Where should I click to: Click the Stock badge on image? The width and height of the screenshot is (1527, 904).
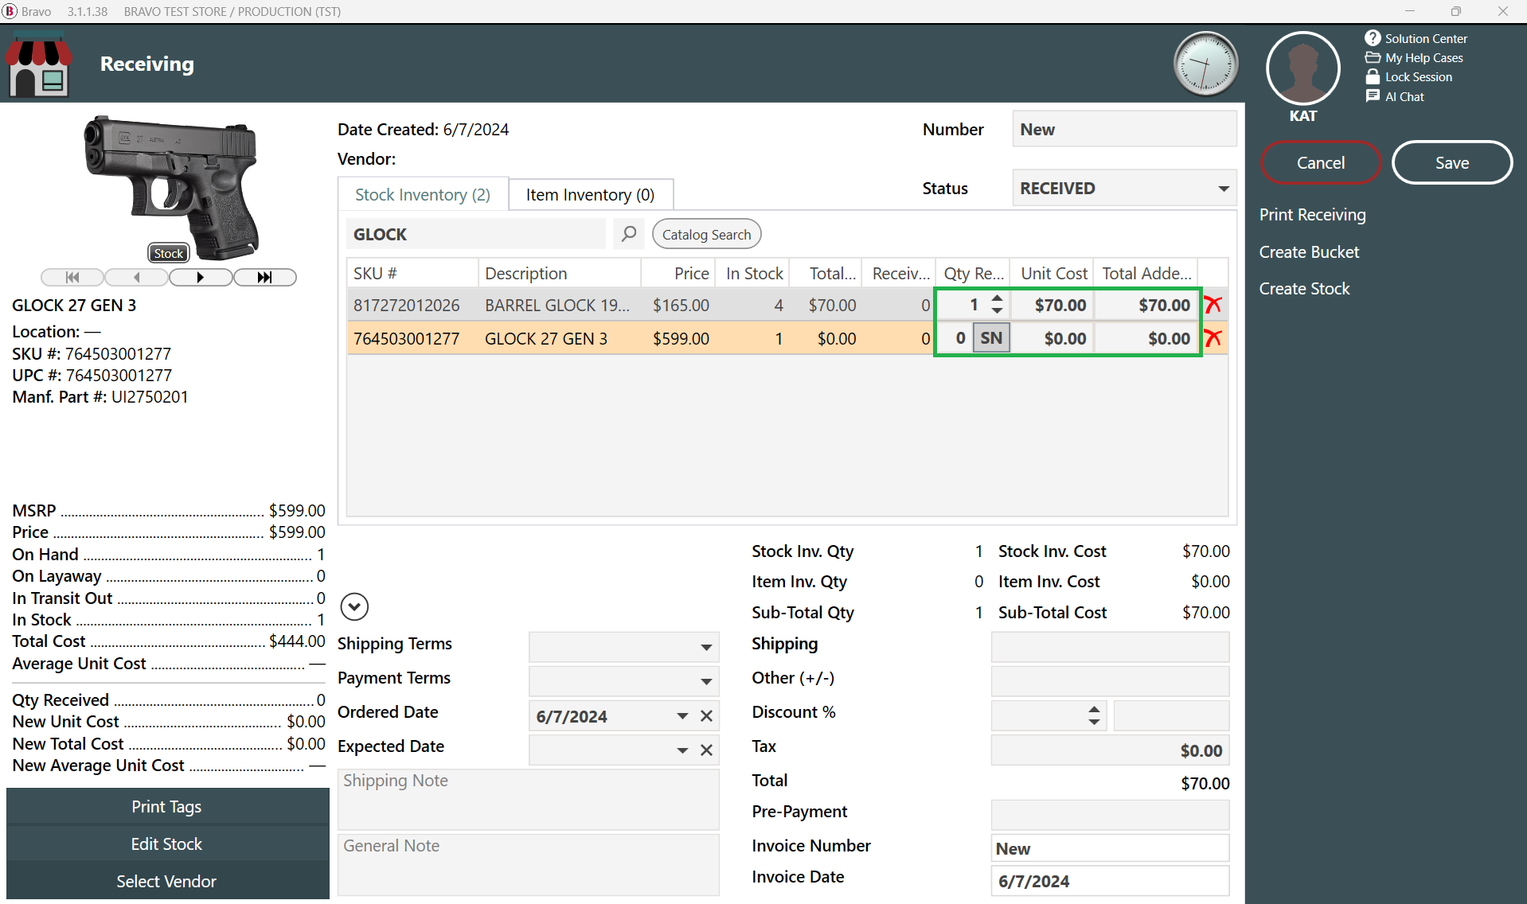169,253
